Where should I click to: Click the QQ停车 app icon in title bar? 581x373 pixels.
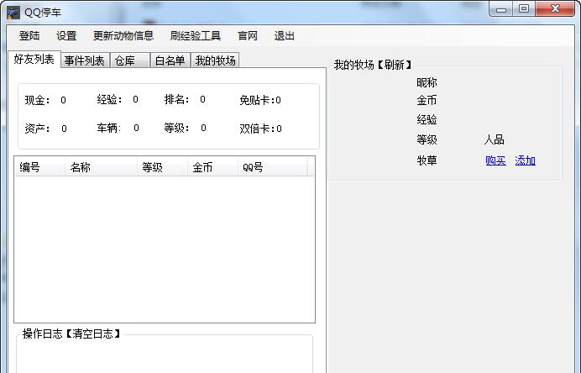(13, 13)
